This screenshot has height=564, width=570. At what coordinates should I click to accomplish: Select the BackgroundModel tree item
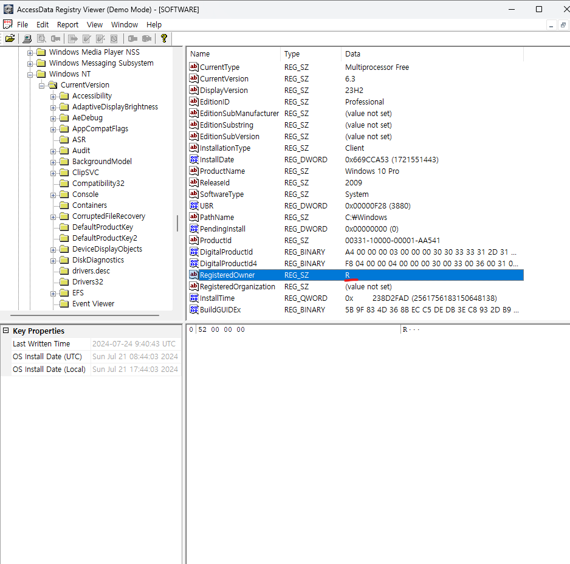102,162
